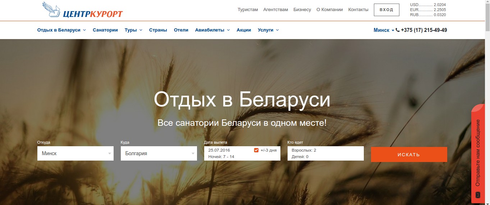The width and height of the screenshot is (490, 205).
Task: Click the orange 'ИСКАТЬ' search button
Action: [409, 154]
